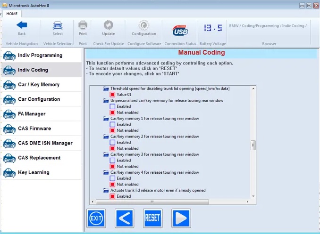Click the battery voltage 13.5 display
Viewport: 320px width, 234px height.
click(213, 28)
